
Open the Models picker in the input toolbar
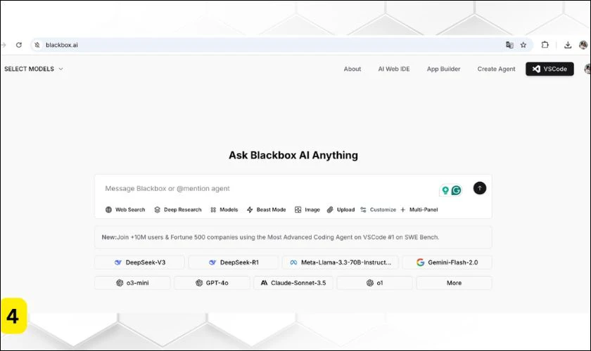point(224,209)
